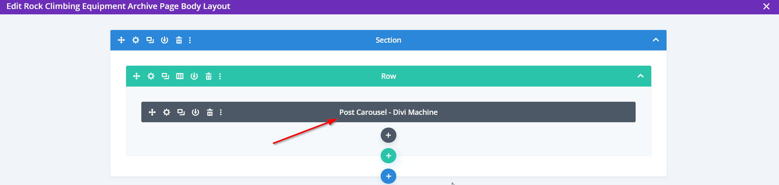Change Row column structure

180,76
